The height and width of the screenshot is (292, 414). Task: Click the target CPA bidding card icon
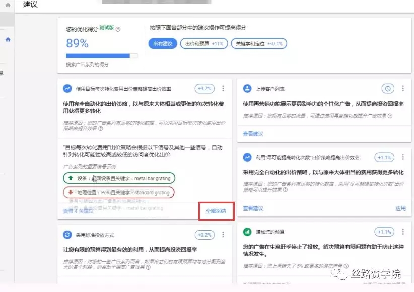(67, 89)
